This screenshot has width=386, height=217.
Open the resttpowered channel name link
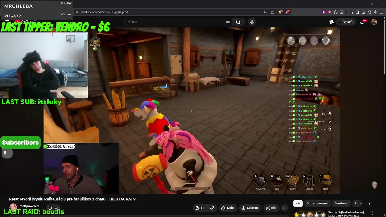pyautogui.click(x=29, y=206)
